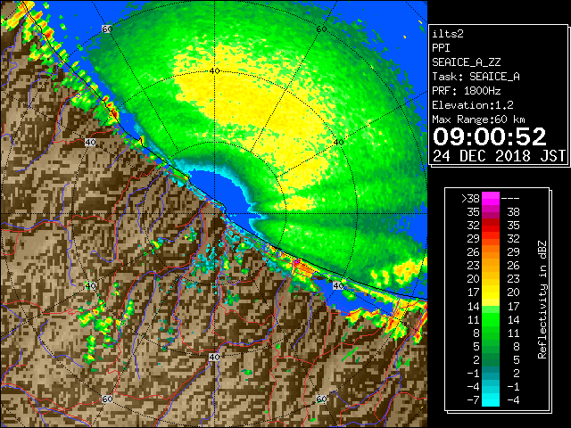Click the 40 km ring label due north

pyautogui.click(x=214, y=71)
